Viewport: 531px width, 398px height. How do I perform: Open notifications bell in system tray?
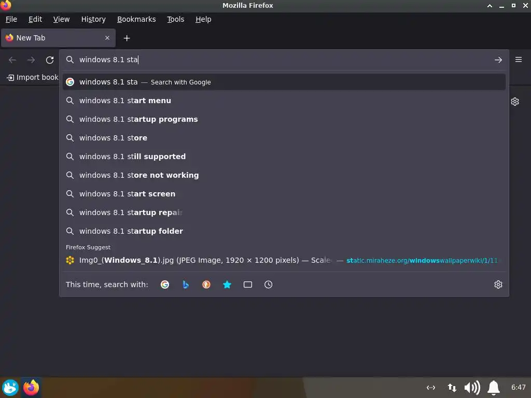[x=494, y=388]
